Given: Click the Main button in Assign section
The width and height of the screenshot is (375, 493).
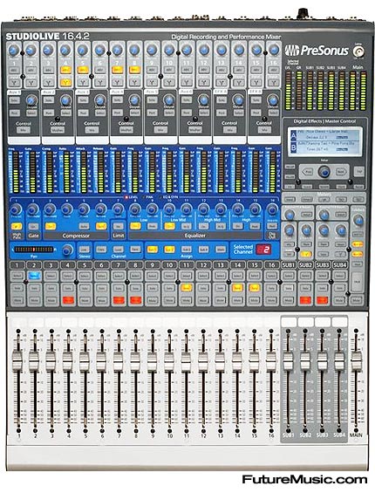Looking at the screenshot, I should click(x=220, y=250).
